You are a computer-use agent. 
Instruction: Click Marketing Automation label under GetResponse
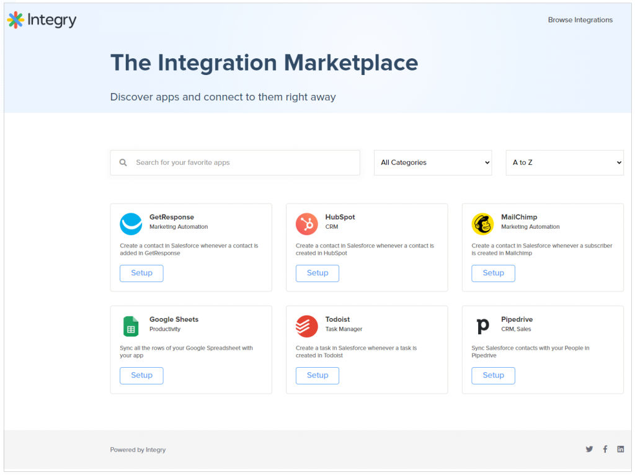(179, 227)
